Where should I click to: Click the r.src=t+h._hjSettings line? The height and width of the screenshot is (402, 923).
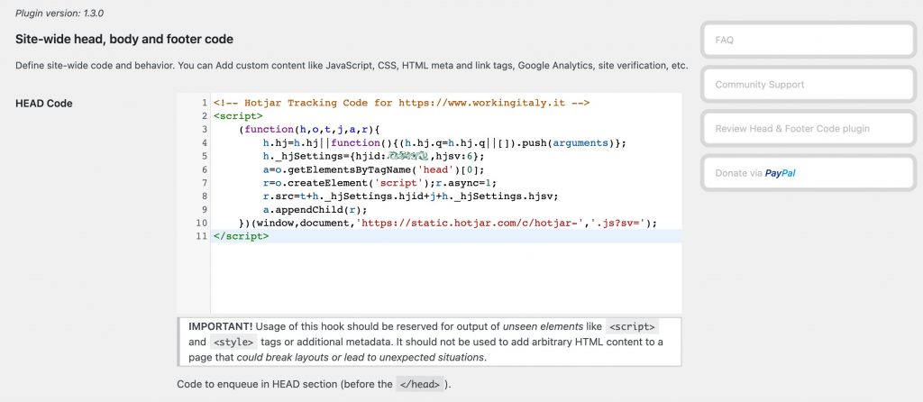pos(410,196)
